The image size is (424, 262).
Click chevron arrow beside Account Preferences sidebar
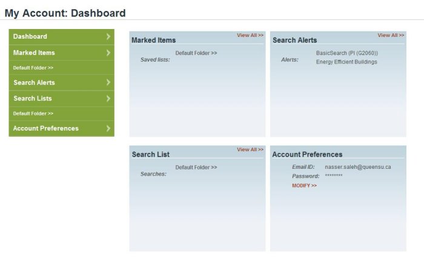108,128
